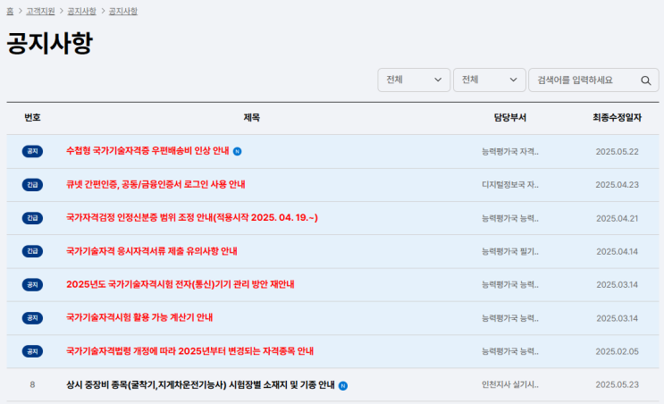Click 공지 badge on 활용 가능 계산기 row
This screenshot has width=664, height=404.
coord(32,318)
